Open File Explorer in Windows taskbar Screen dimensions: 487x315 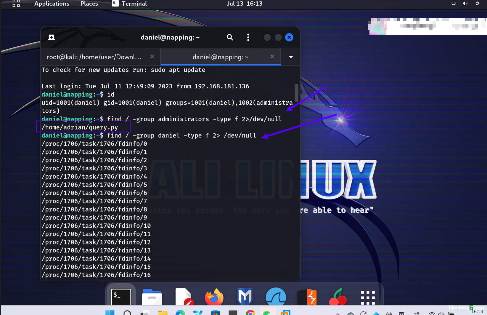(163, 313)
